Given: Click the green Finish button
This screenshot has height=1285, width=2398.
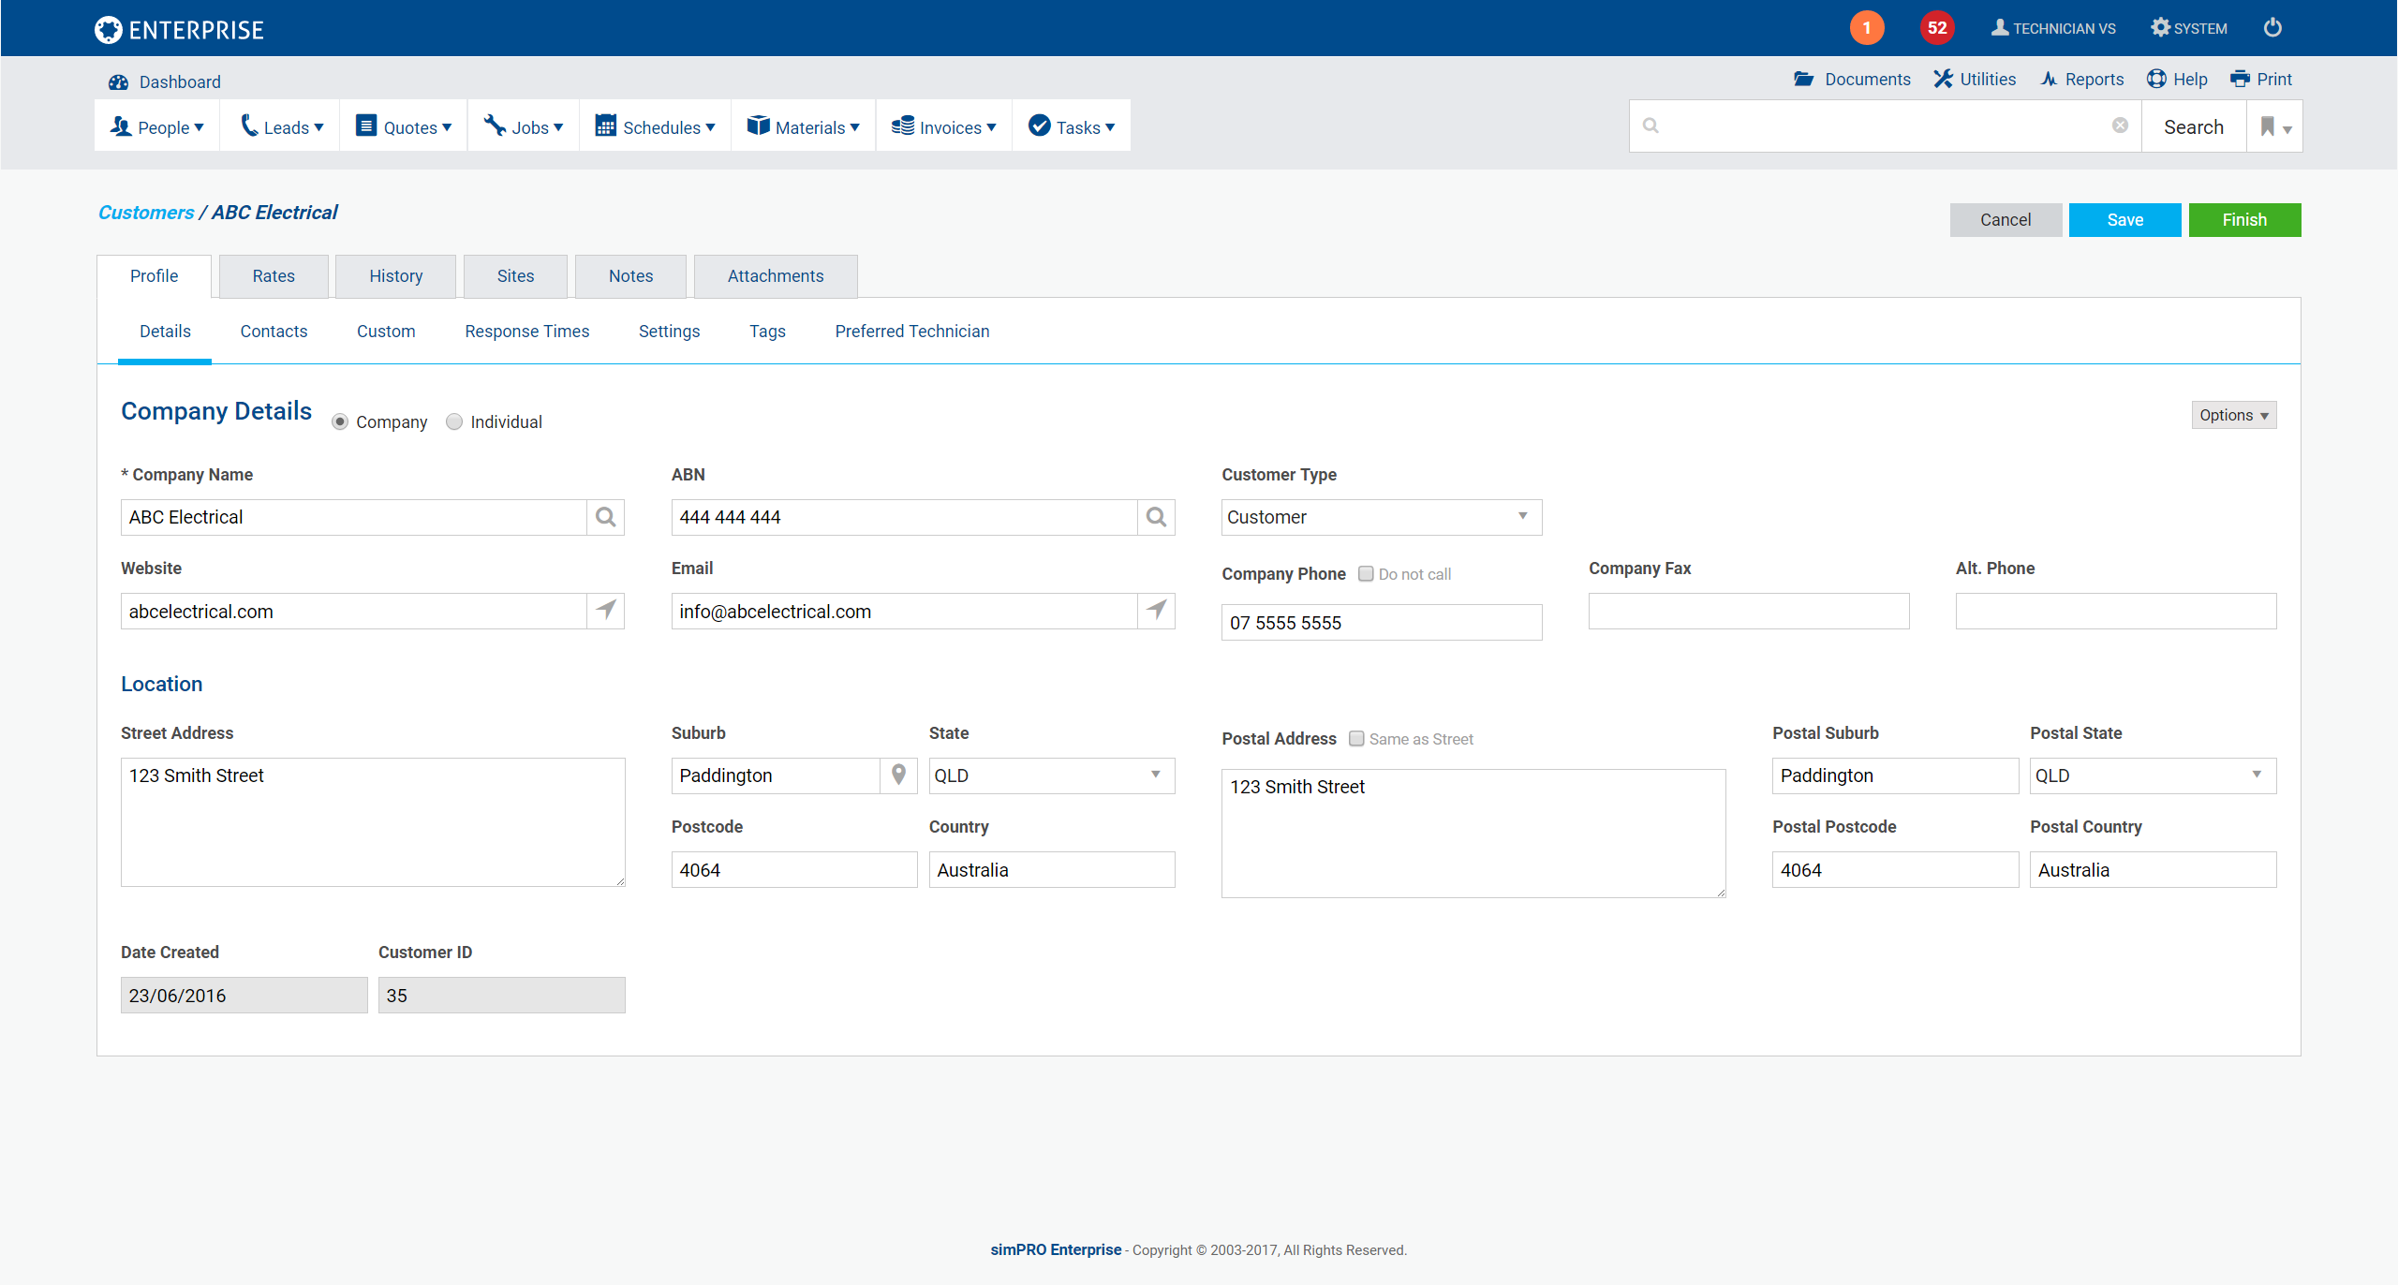Looking at the screenshot, I should pyautogui.click(x=2244, y=220).
